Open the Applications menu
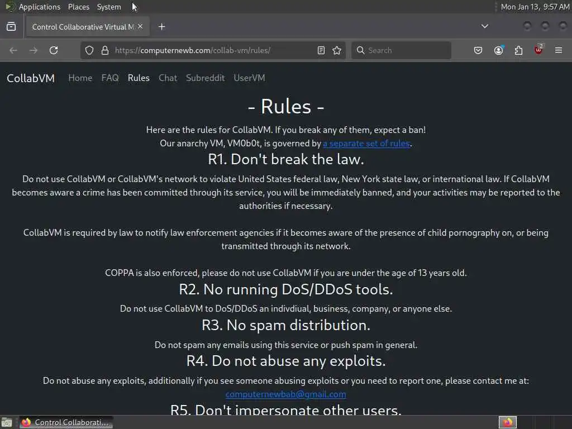The image size is (572, 429). pos(40,7)
